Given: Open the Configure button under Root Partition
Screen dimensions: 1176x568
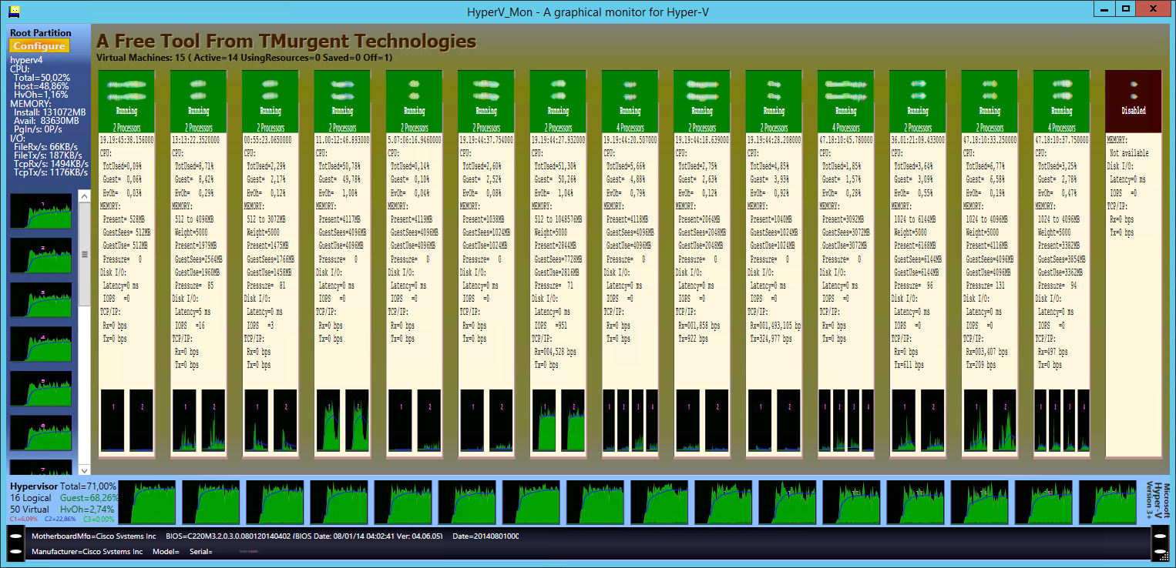Looking at the screenshot, I should pos(39,46).
